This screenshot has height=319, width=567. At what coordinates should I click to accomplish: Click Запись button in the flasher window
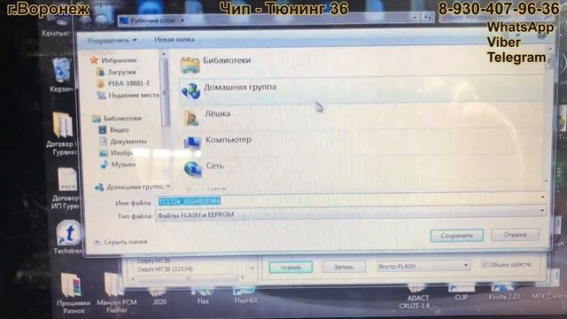(x=344, y=267)
